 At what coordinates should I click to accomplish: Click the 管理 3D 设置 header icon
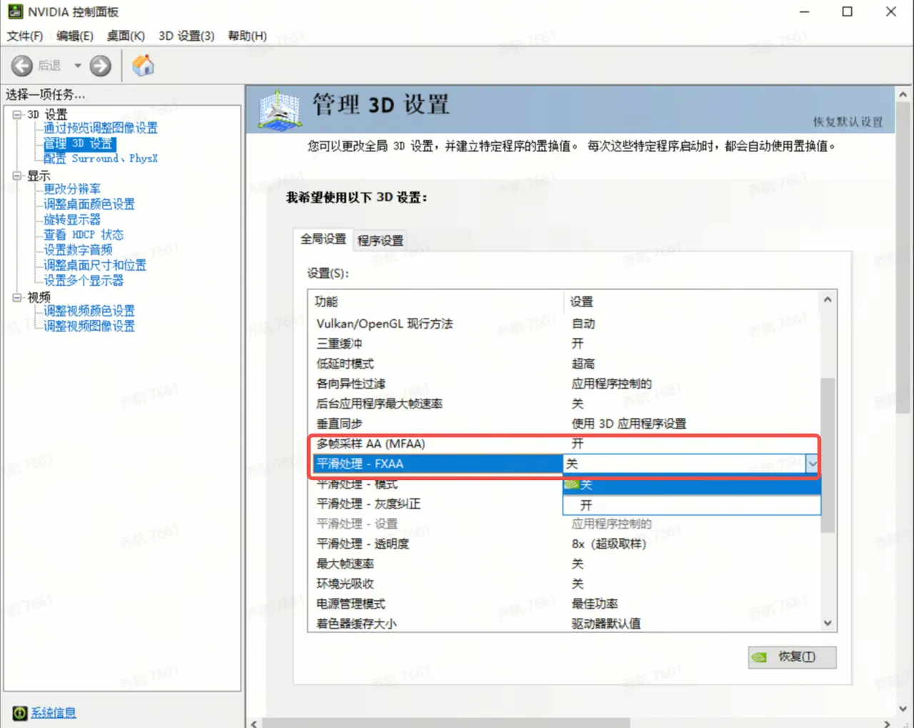coord(279,110)
